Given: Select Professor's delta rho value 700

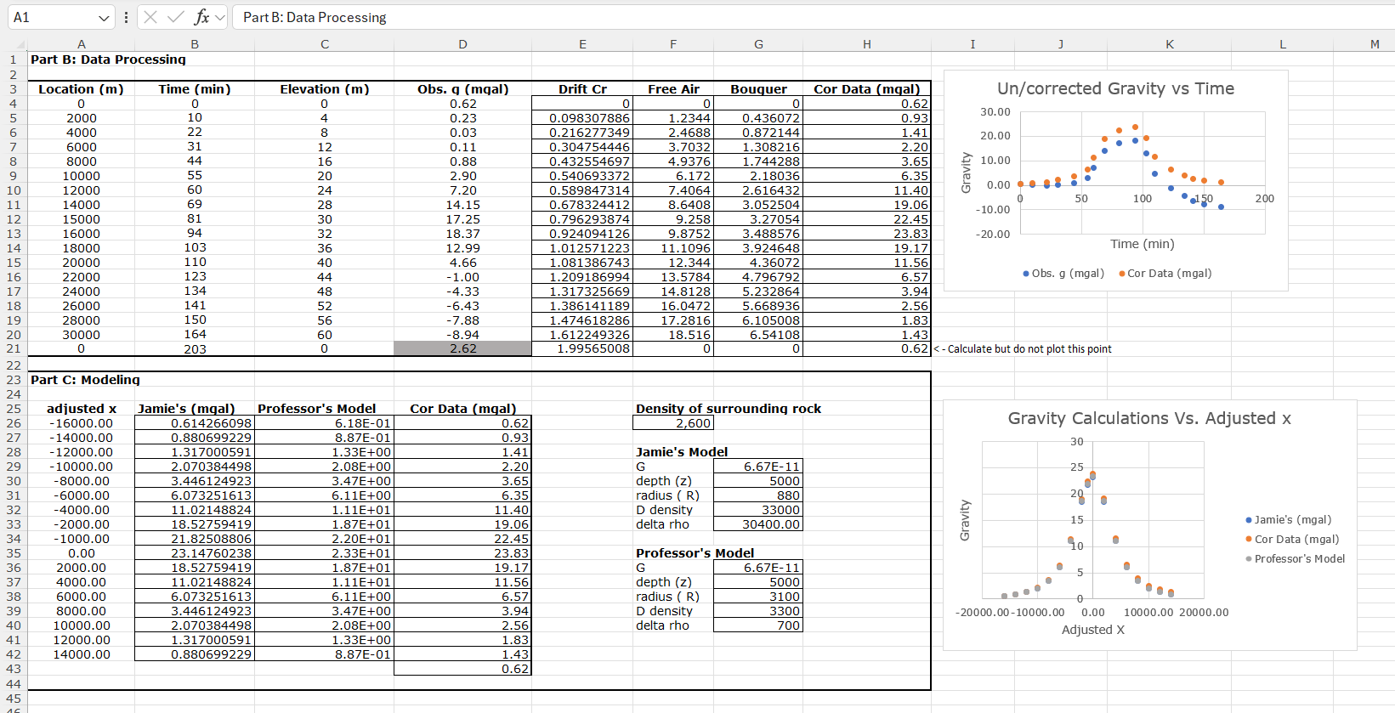Looking at the screenshot, I should click(758, 625).
